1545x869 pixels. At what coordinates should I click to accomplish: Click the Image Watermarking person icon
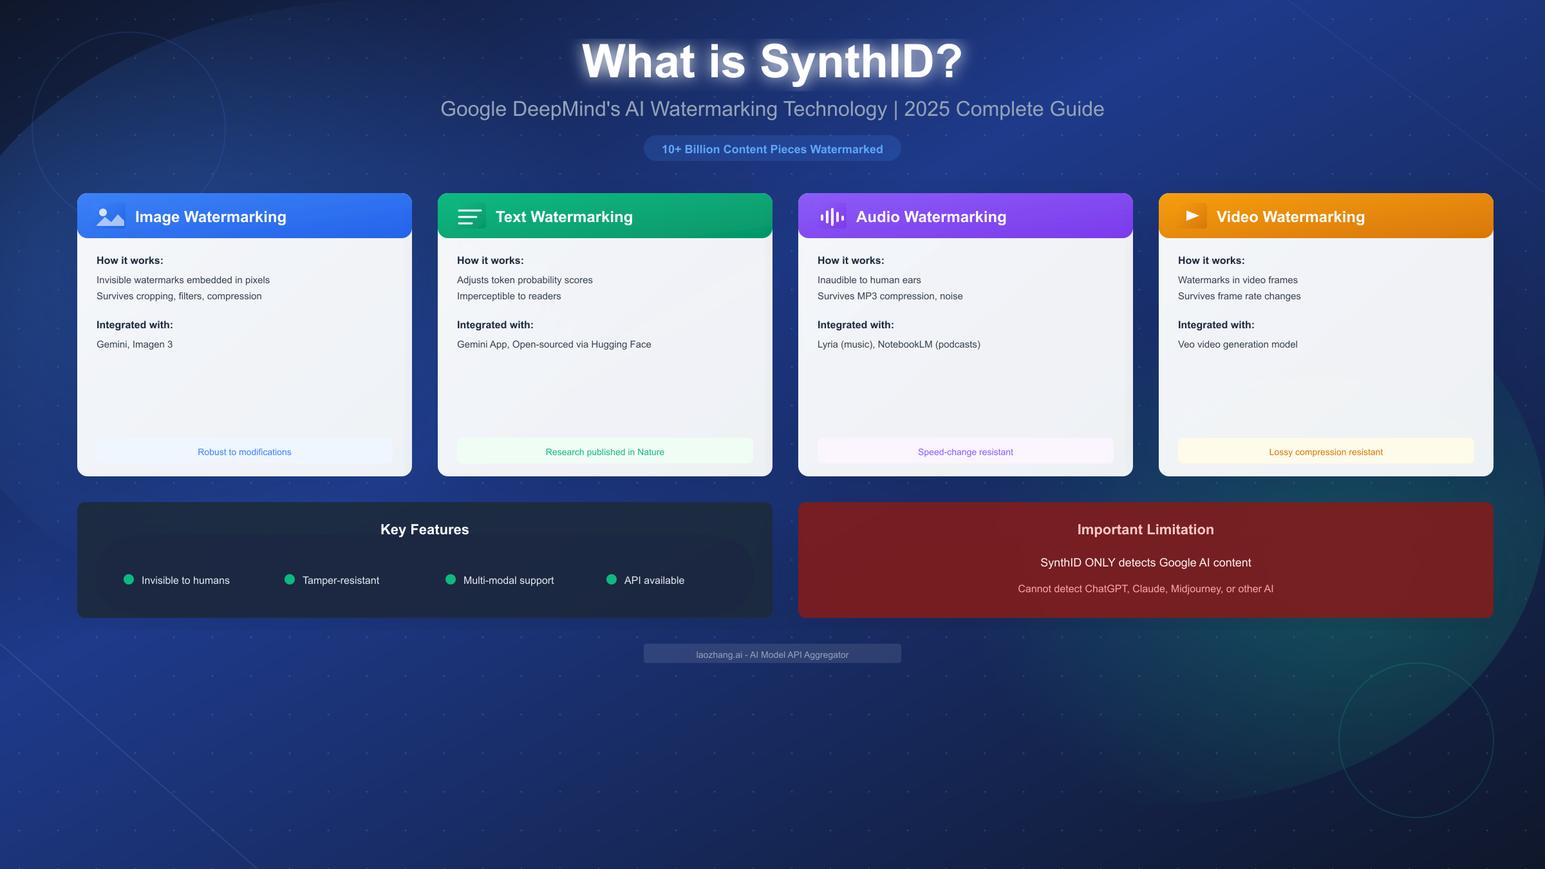[x=109, y=216]
